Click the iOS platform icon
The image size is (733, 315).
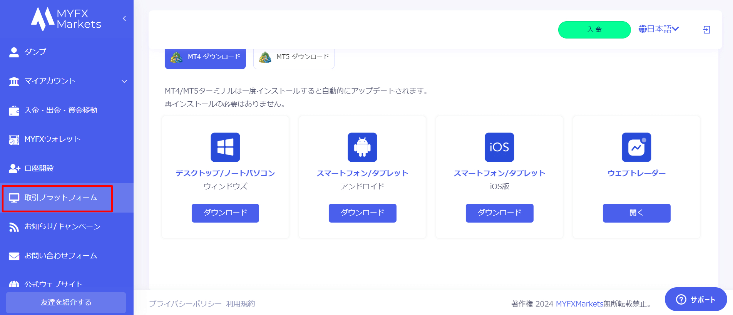(499, 147)
